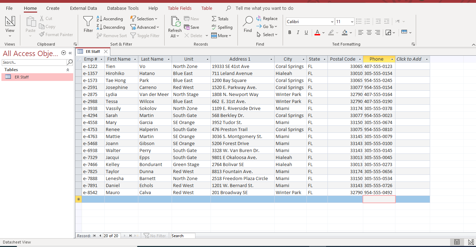Enable underline formatting
This screenshot has width=476, height=247.
pyautogui.click(x=305, y=32)
